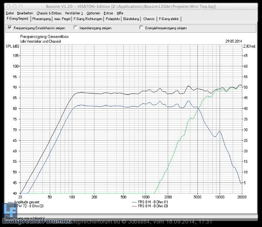Open the Bearbeiten menu
The height and width of the screenshot is (227, 262).
click(x=25, y=13)
